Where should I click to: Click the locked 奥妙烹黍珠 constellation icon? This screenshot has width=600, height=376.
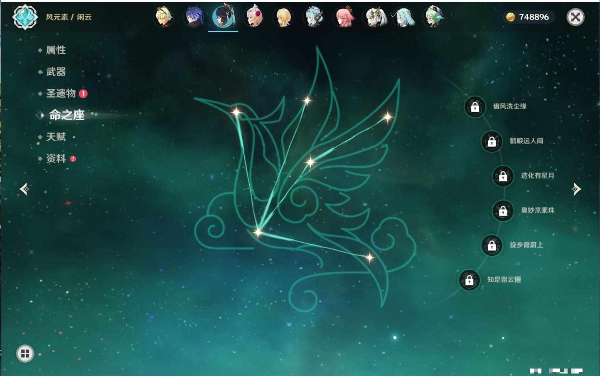(503, 211)
